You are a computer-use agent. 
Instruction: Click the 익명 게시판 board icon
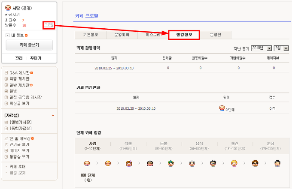point(6,79)
